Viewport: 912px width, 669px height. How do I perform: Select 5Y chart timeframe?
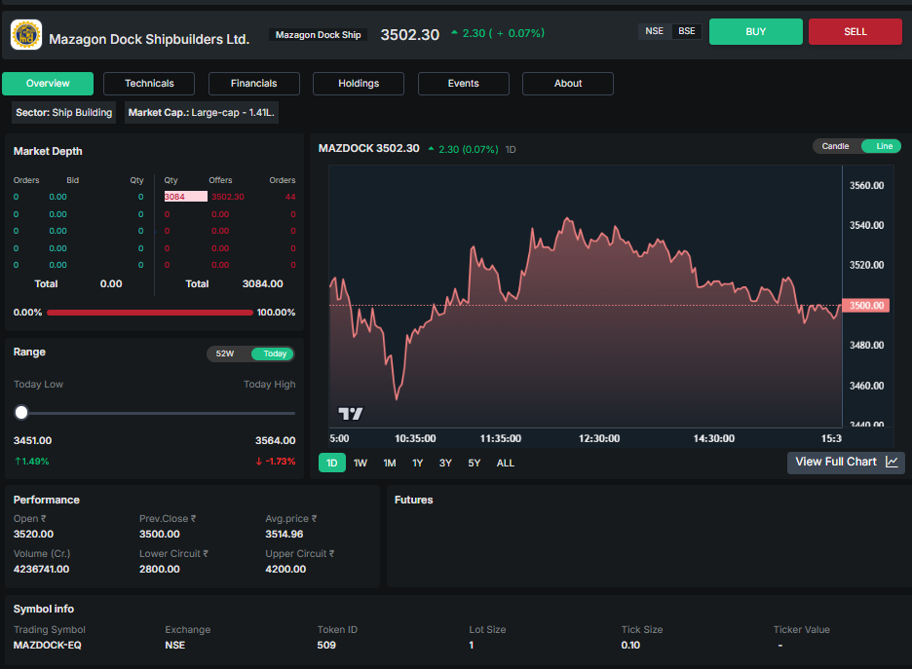pos(475,463)
